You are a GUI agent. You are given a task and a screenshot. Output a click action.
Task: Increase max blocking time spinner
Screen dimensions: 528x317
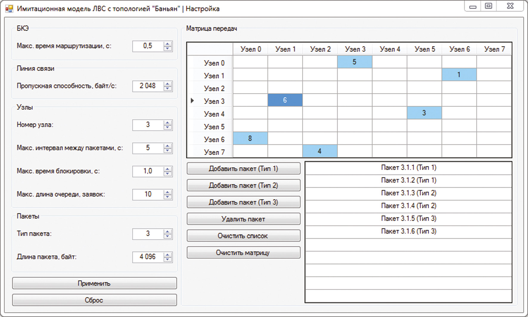168,169
